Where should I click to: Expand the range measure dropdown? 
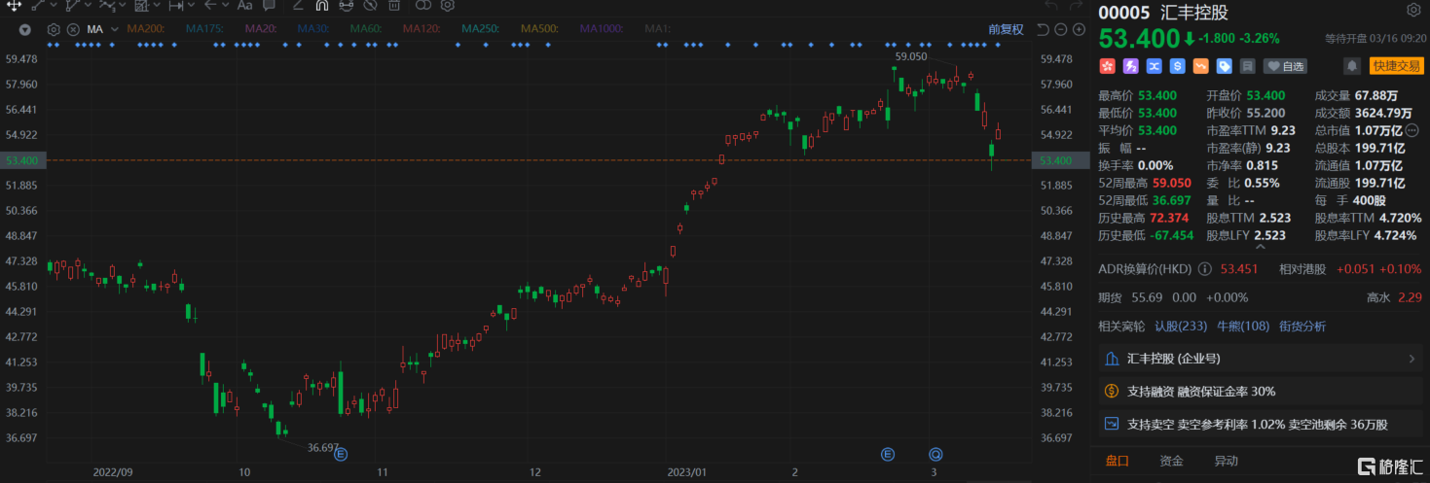pos(191,6)
